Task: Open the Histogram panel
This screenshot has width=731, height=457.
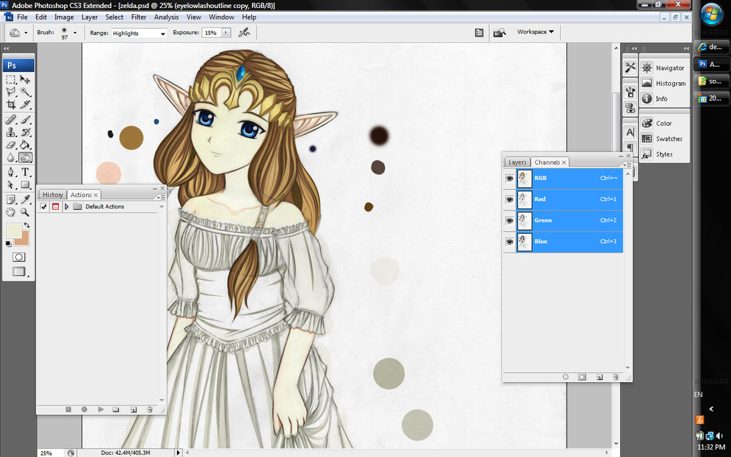Action: (664, 84)
